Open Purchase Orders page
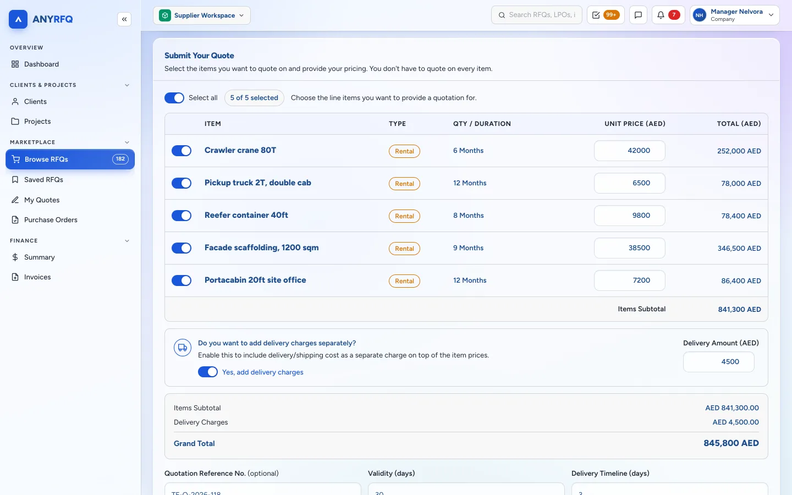Viewport: 792px width, 495px height. (x=70, y=220)
